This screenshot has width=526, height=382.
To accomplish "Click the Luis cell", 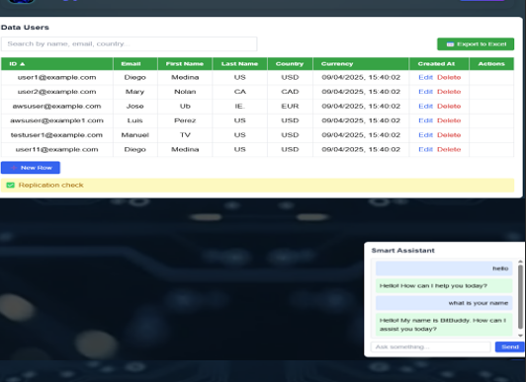I will click(x=135, y=120).
